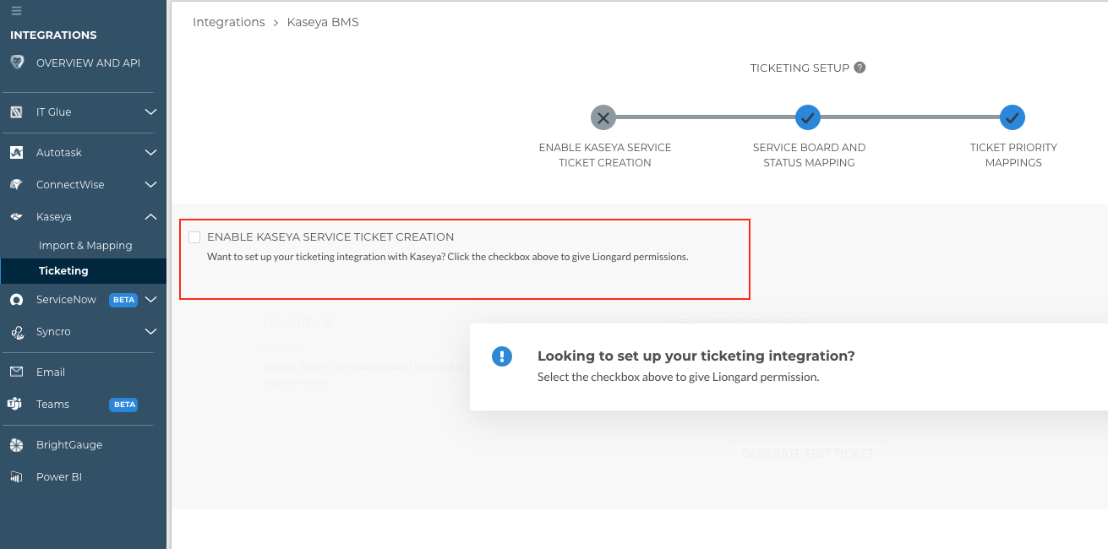1108x549 pixels.
Task: Click the Autotask logo icon
Action: click(16, 153)
